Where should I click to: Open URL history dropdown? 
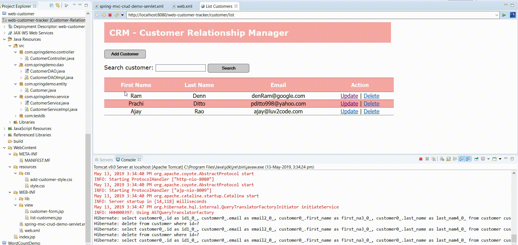[x=497, y=15]
